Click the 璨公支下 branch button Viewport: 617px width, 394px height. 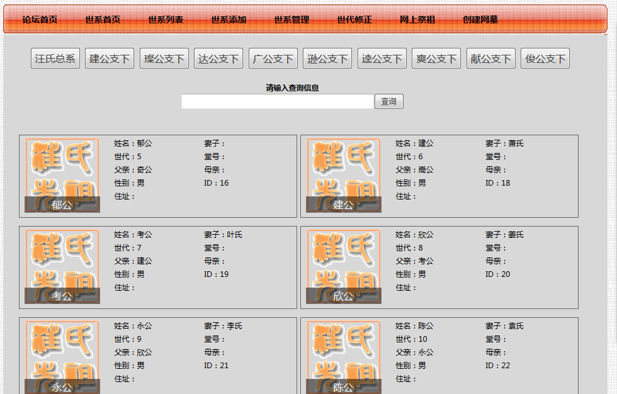(x=164, y=59)
